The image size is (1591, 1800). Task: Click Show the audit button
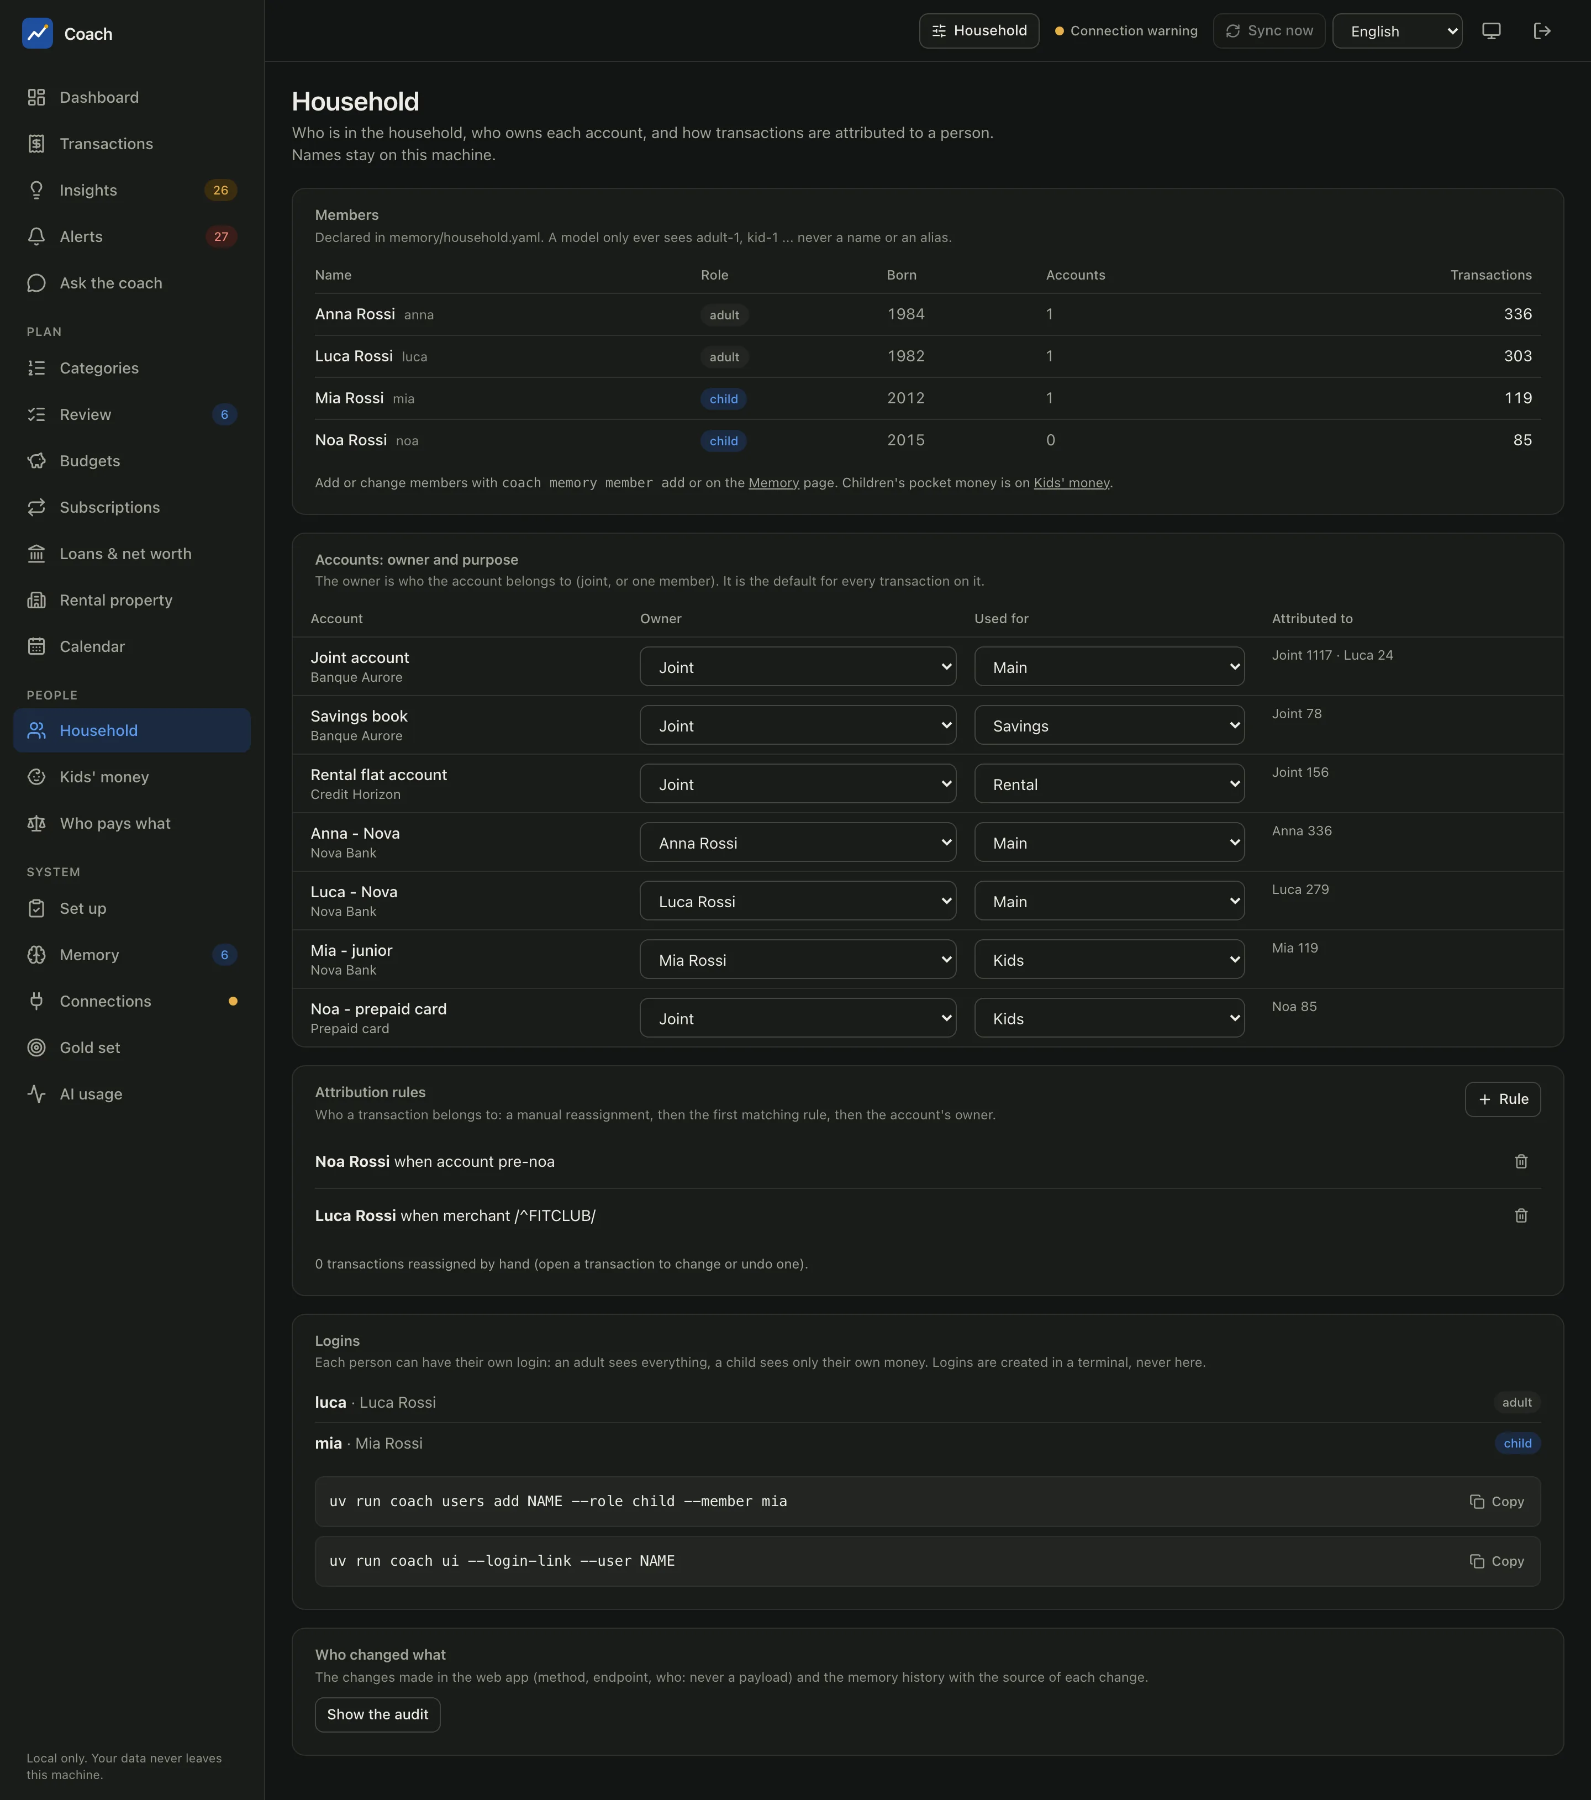point(378,1714)
